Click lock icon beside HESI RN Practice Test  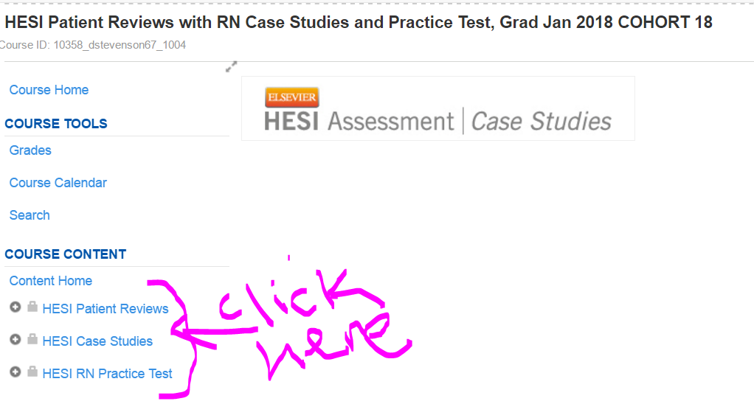(32, 372)
